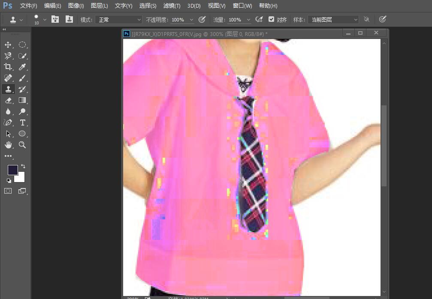432x299 pixels.
Task: Open the 图像(I) menu
Action: click(x=76, y=6)
